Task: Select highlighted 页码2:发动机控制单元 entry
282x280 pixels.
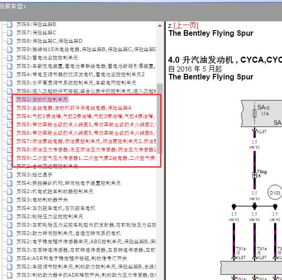Action: tap(42, 99)
